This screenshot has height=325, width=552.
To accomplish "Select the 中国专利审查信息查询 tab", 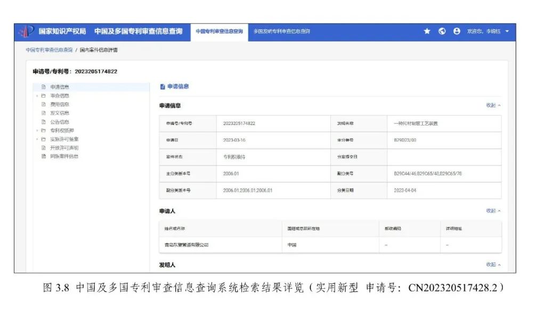I will pyautogui.click(x=219, y=31).
